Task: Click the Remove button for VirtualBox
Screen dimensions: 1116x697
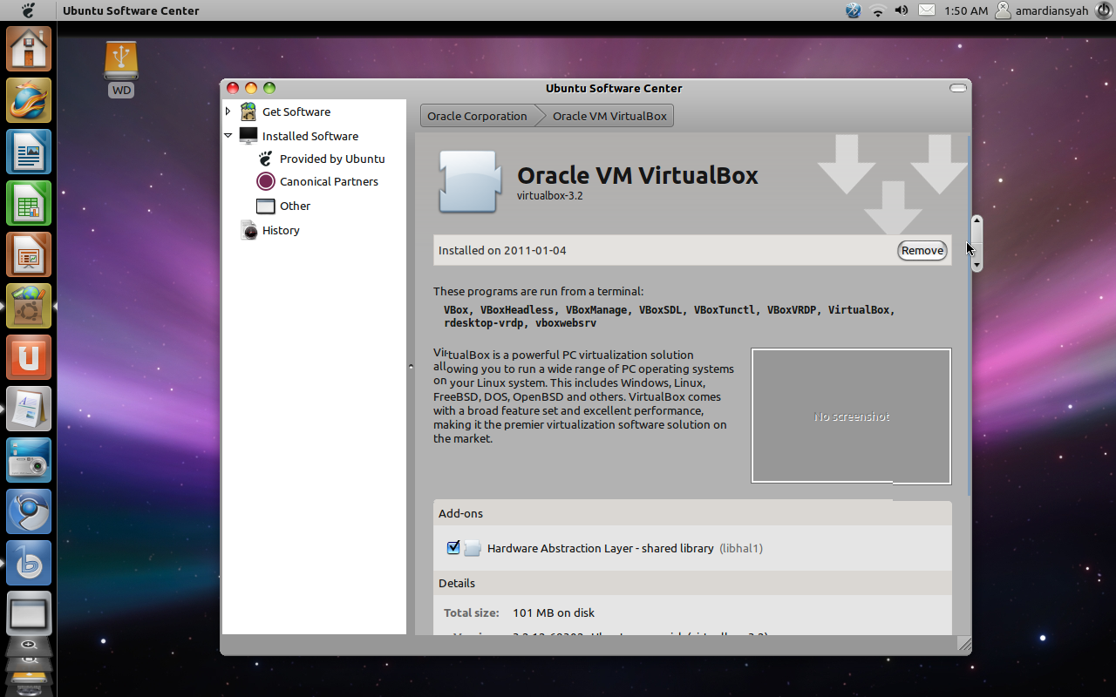Action: 922,250
